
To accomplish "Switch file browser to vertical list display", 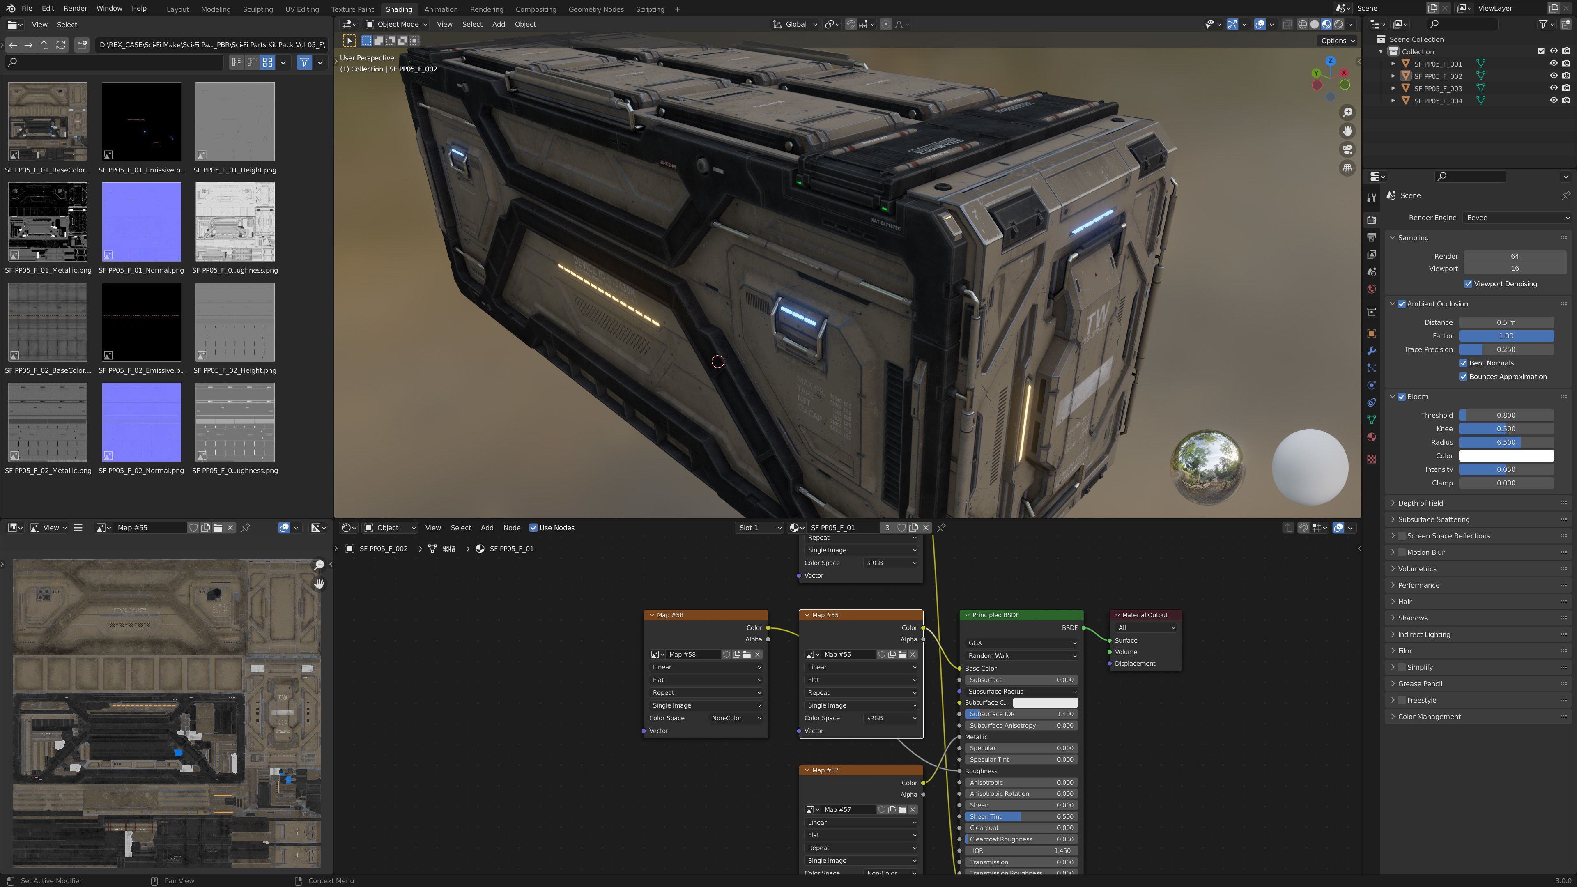I will (x=236, y=62).
